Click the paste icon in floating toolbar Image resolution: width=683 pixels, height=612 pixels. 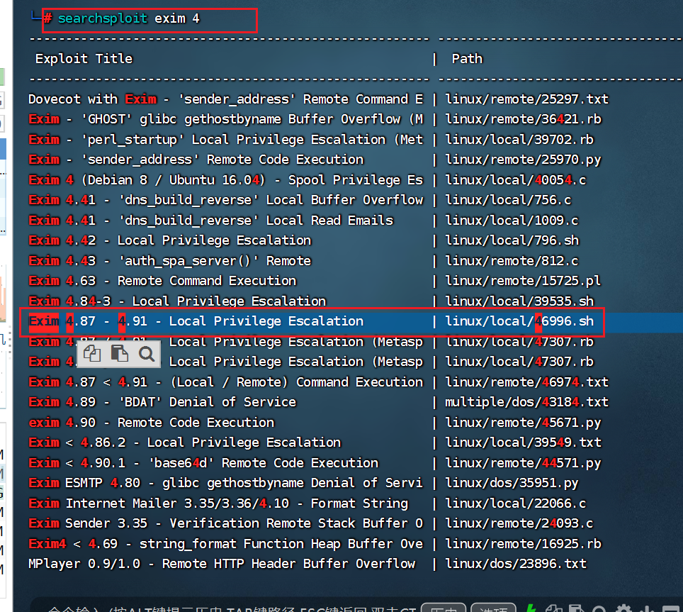[119, 353]
